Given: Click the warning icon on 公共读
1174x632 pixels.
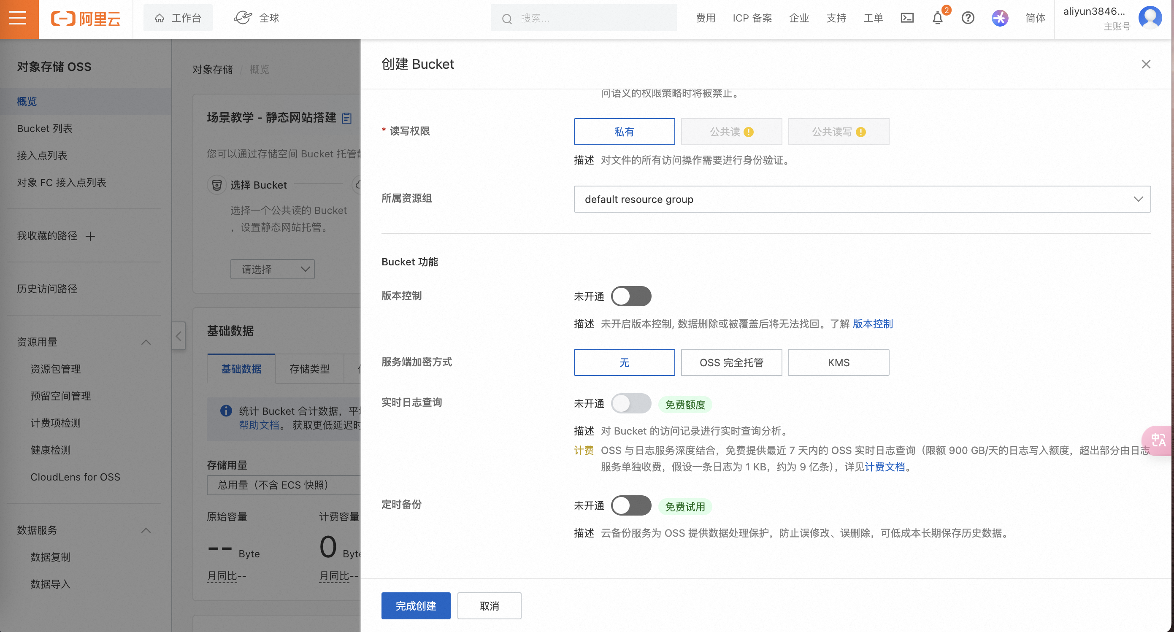Looking at the screenshot, I should coord(748,132).
